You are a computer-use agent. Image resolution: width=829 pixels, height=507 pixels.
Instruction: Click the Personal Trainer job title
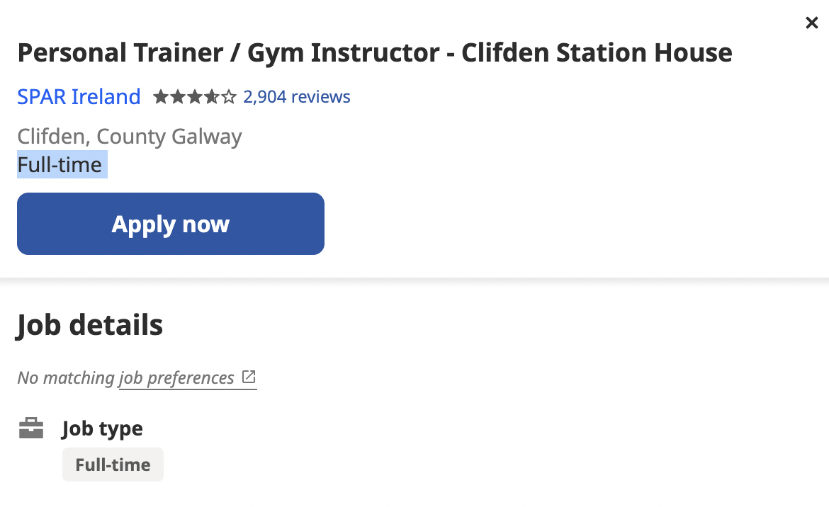coord(374,52)
